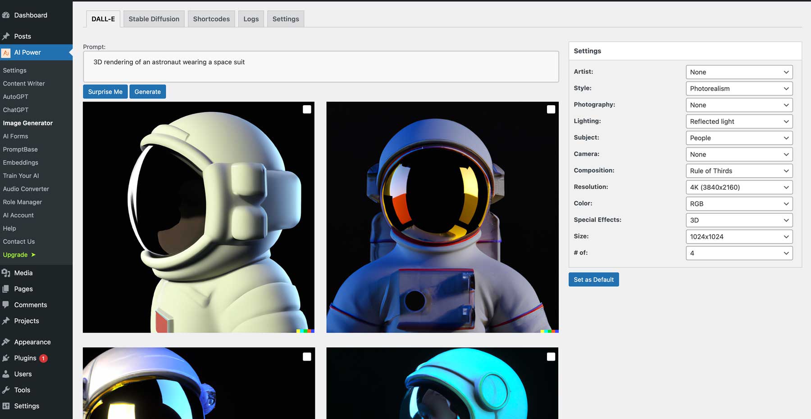Click inside the Prompt text field
The width and height of the screenshot is (811, 419).
pyautogui.click(x=320, y=67)
